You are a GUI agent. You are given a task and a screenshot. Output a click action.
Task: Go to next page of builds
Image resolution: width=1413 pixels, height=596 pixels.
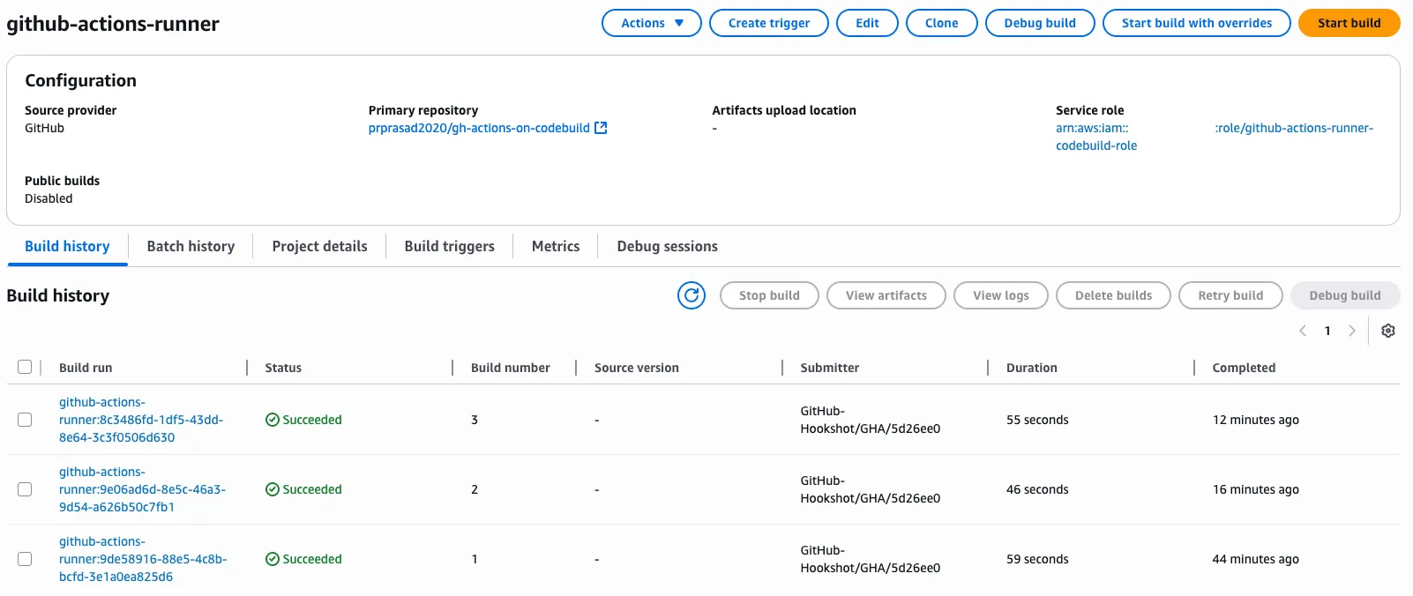(x=1351, y=331)
